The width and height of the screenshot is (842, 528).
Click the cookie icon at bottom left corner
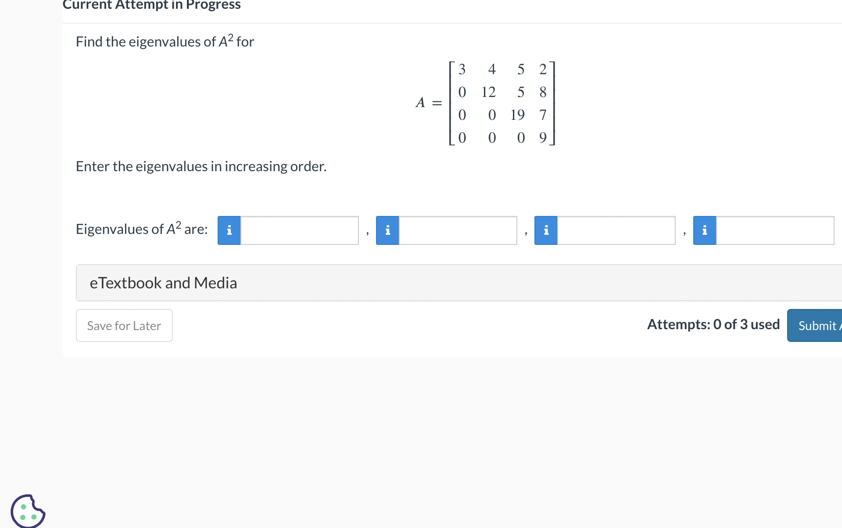pos(28,510)
